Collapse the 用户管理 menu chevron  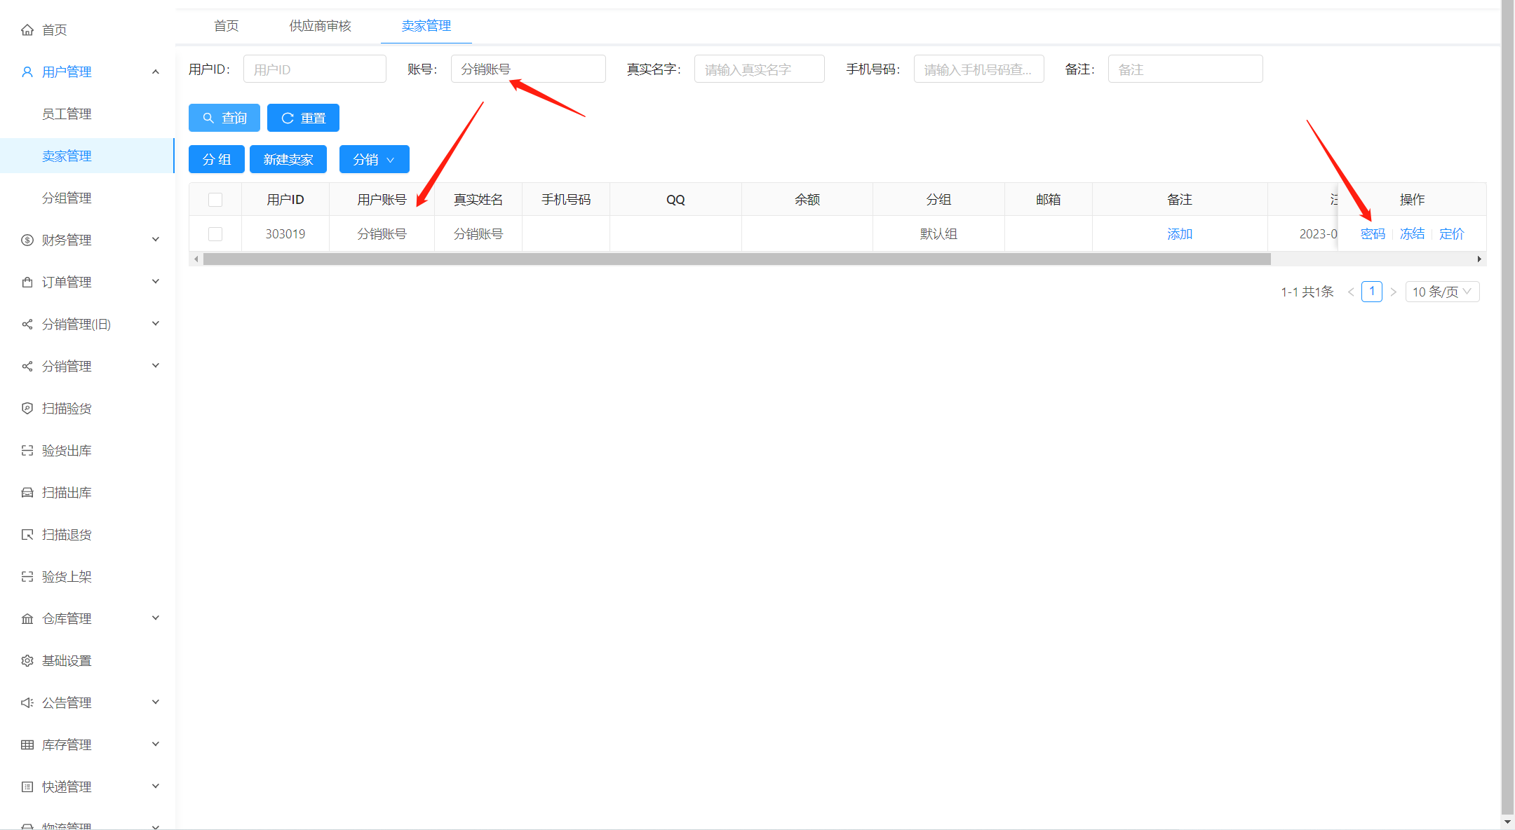point(156,72)
